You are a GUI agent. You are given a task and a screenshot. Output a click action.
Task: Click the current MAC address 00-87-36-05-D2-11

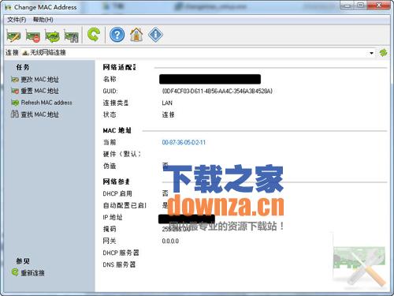[x=184, y=142]
